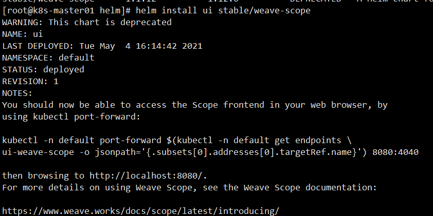The width and height of the screenshot is (433, 216).
Task: Click the weave.works documentation URL
Action: [x=141, y=211]
